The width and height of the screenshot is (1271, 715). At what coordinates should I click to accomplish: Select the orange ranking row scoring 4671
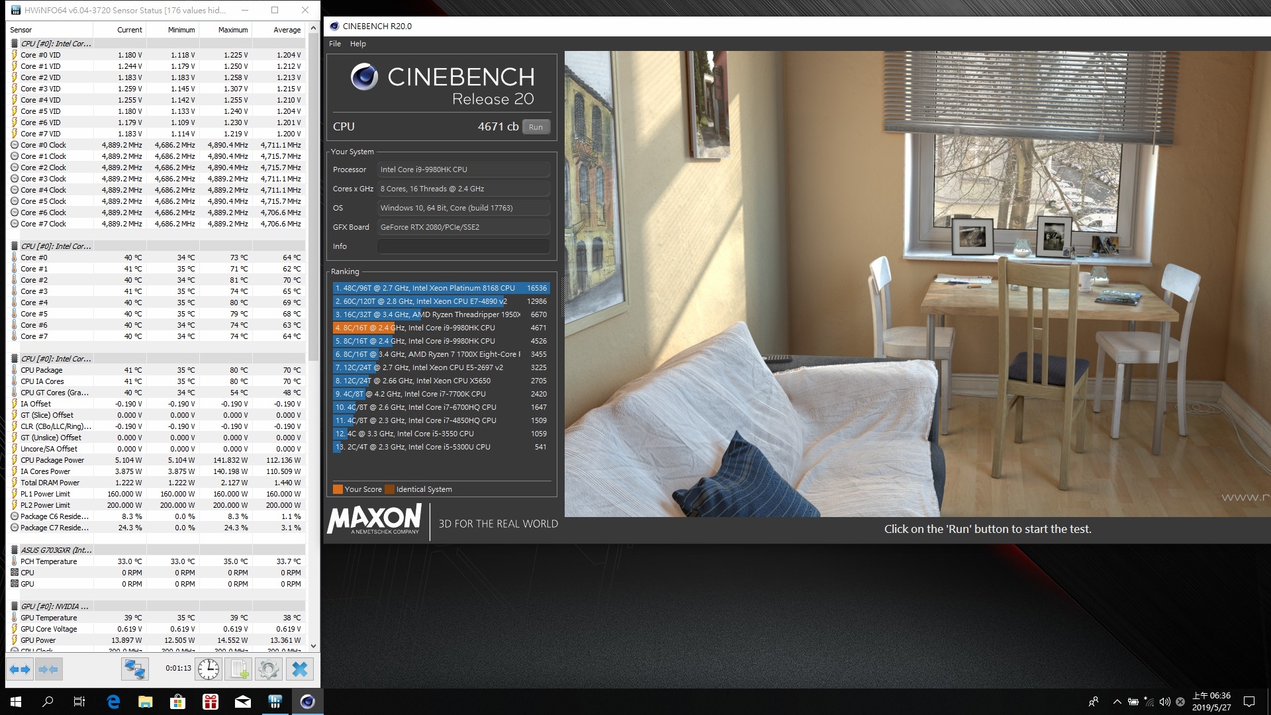pos(441,328)
